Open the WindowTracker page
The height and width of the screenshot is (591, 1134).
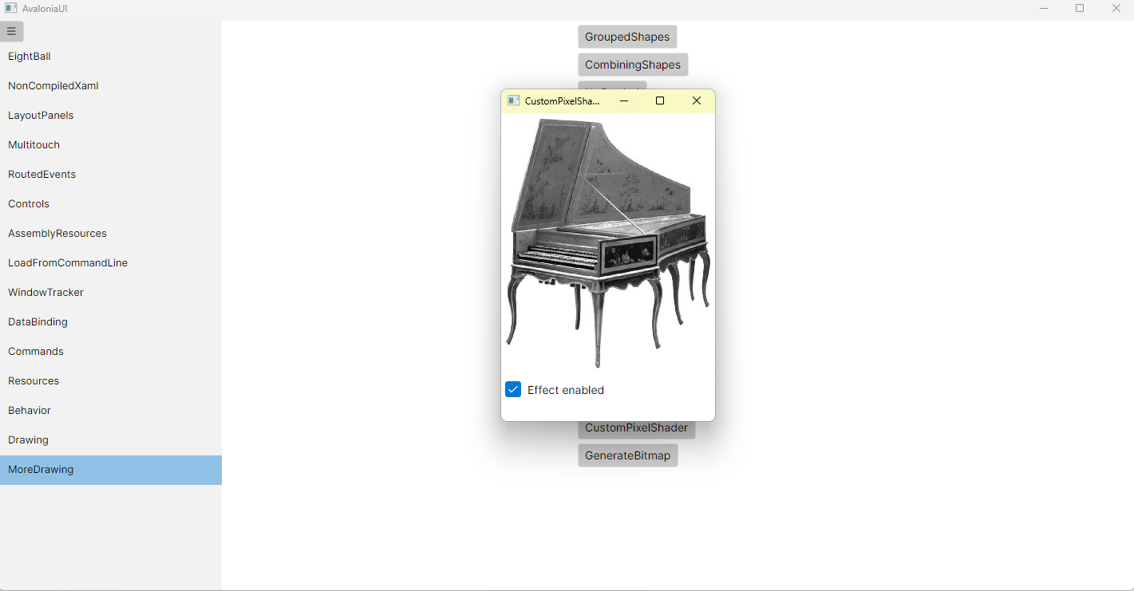[x=111, y=293]
